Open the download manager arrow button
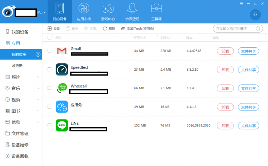268x166 pixels. click(x=255, y=15)
